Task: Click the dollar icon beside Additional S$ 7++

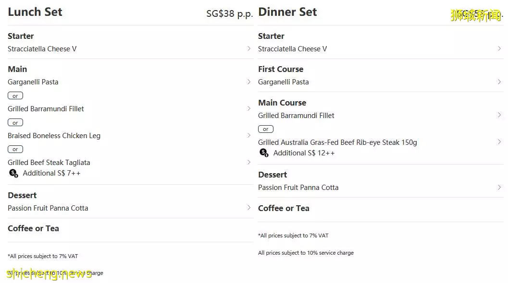Action: (13, 173)
